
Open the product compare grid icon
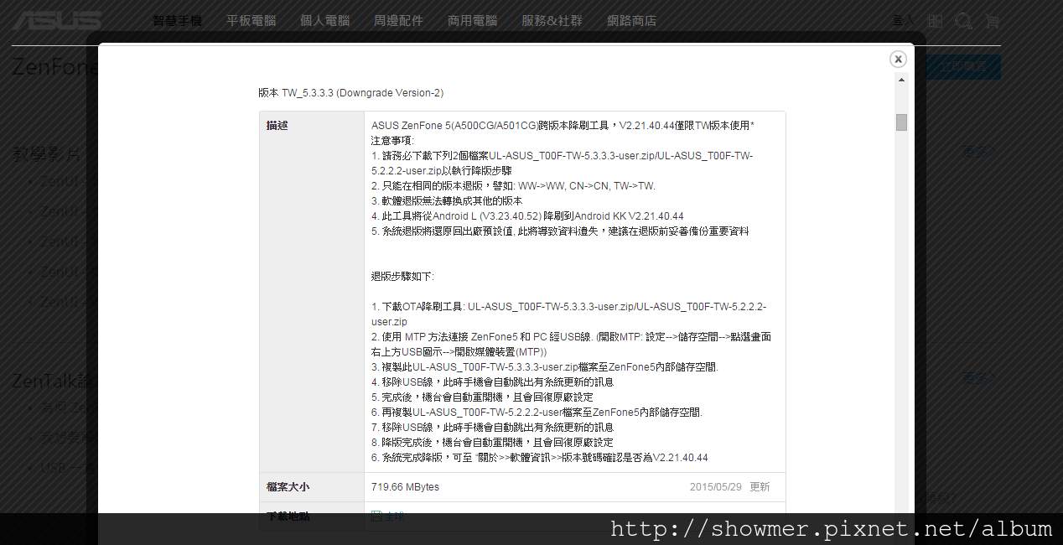(936, 21)
